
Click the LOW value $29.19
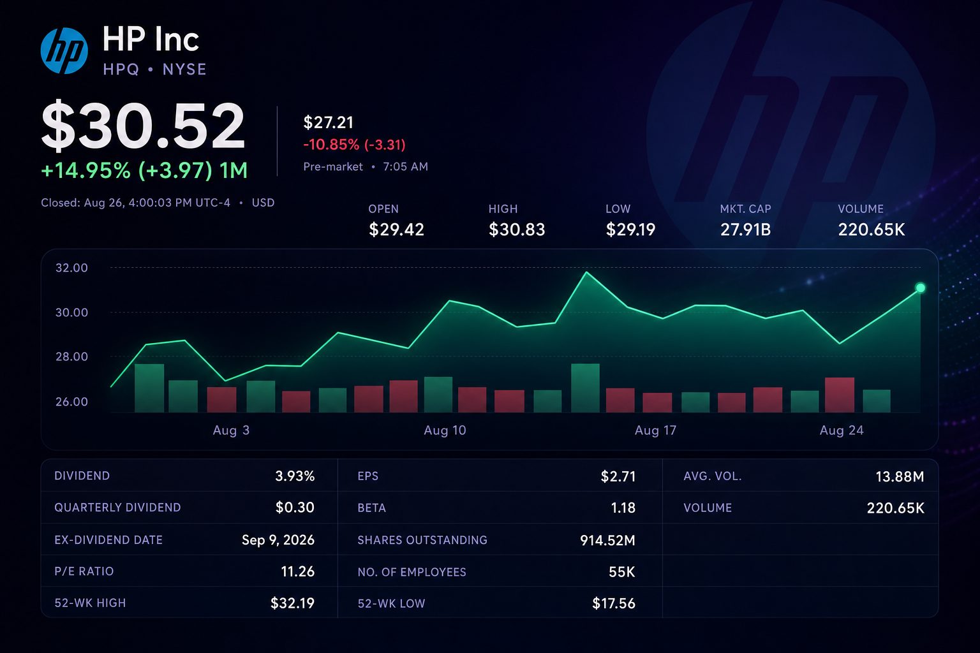tap(630, 230)
